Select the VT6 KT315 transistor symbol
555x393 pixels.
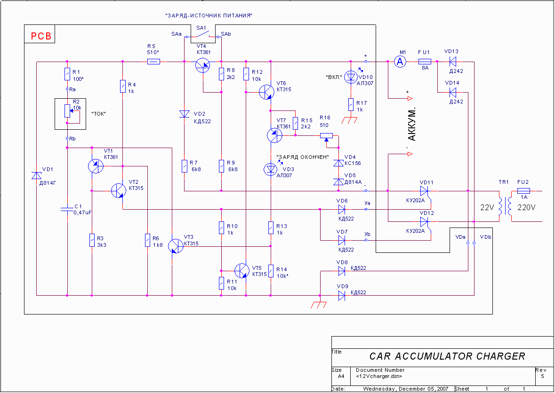(x=266, y=92)
